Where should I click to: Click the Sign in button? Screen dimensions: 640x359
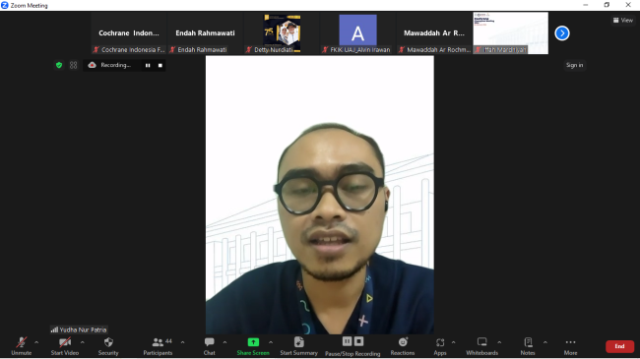click(x=574, y=65)
